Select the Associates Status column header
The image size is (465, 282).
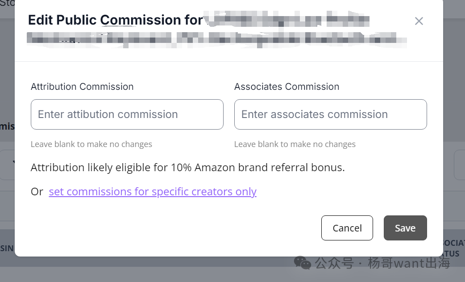click(453, 248)
